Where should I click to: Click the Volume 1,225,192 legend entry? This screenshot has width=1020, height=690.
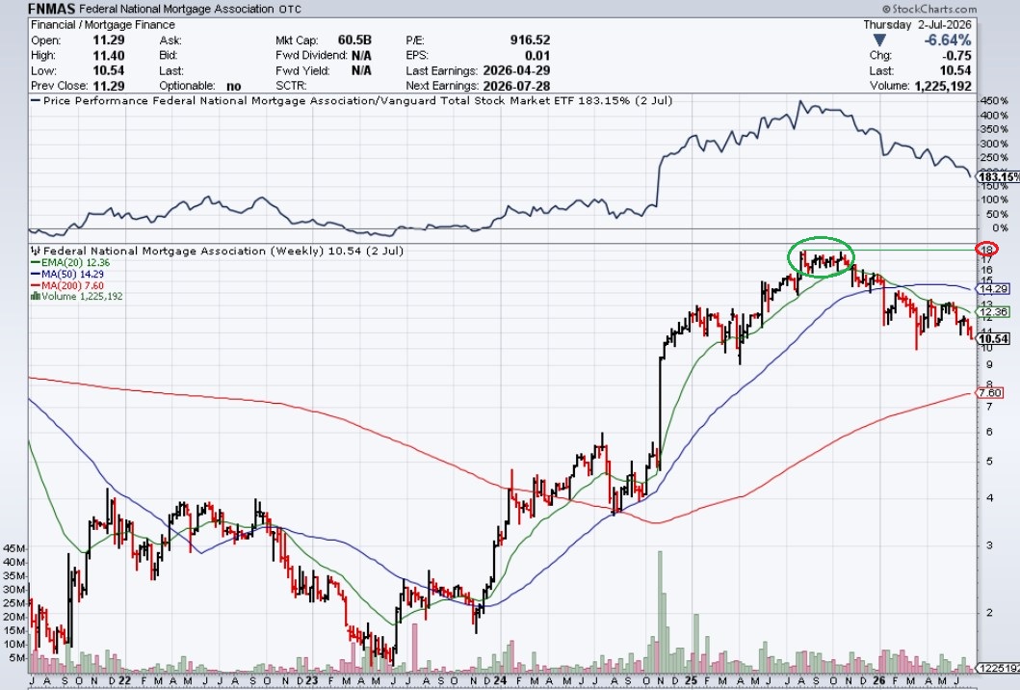[x=77, y=296]
